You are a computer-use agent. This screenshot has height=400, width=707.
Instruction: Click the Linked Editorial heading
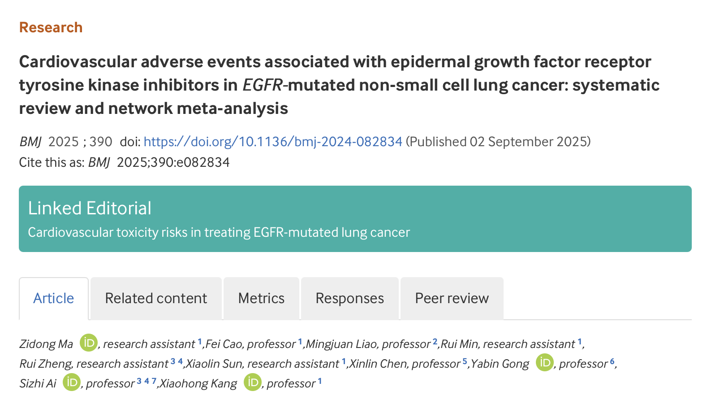click(x=90, y=209)
